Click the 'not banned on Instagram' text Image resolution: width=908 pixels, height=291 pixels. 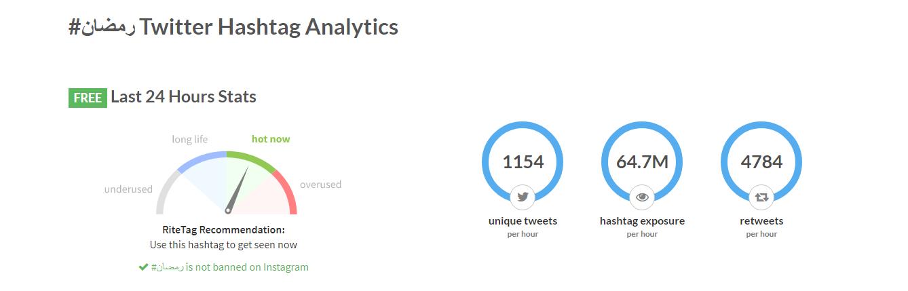pos(247,267)
